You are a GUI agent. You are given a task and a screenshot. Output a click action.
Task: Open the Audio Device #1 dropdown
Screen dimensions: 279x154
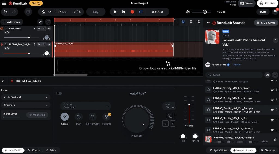(26, 97)
